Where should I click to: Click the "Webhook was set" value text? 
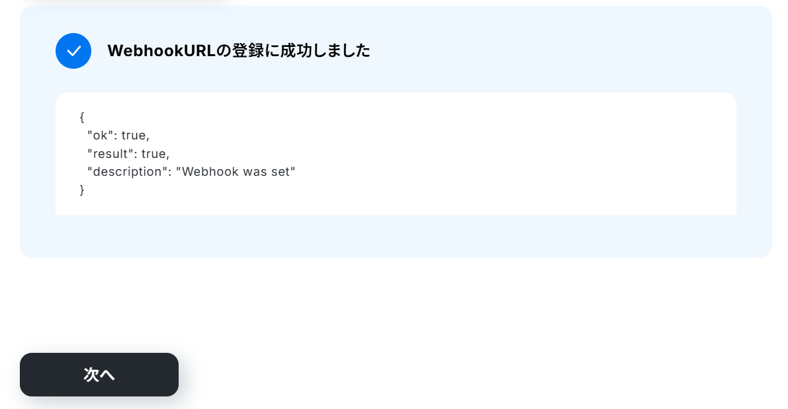pos(236,172)
